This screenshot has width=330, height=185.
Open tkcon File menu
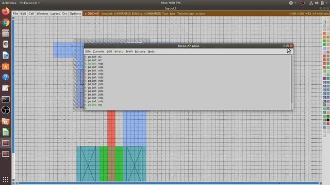pos(88,51)
